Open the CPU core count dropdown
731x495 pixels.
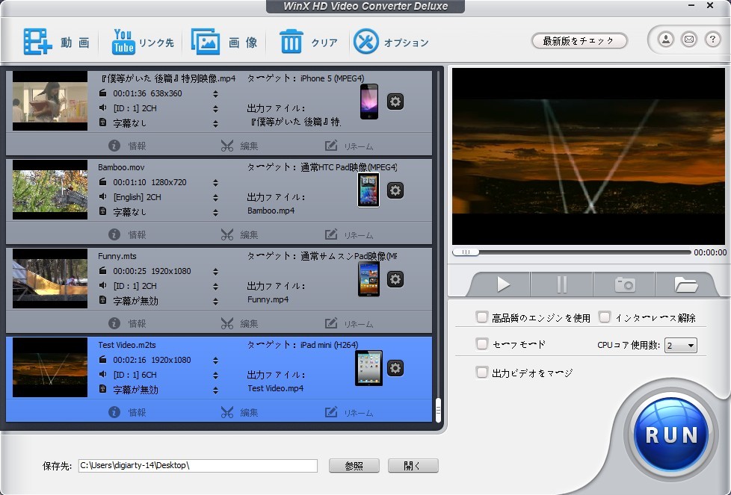[681, 345]
